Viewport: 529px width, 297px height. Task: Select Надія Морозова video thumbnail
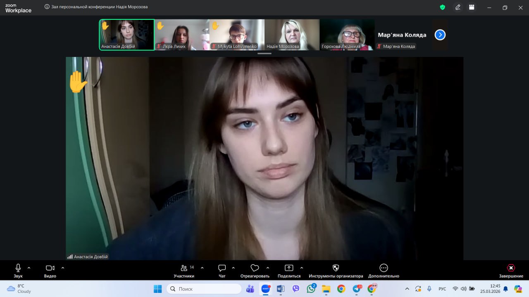292,35
